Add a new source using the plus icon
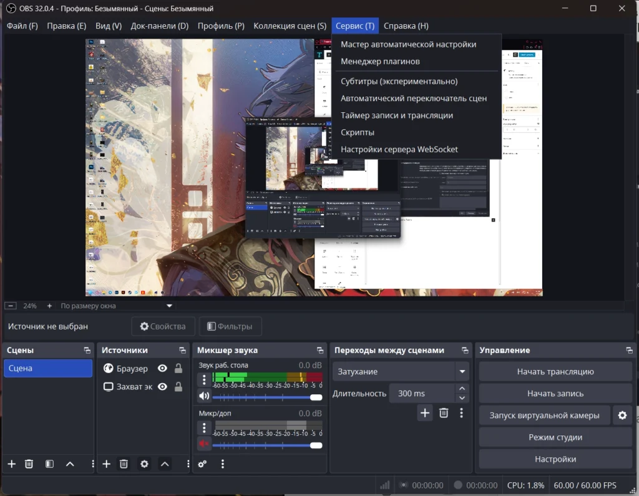Image resolution: width=639 pixels, height=496 pixels. pos(106,464)
